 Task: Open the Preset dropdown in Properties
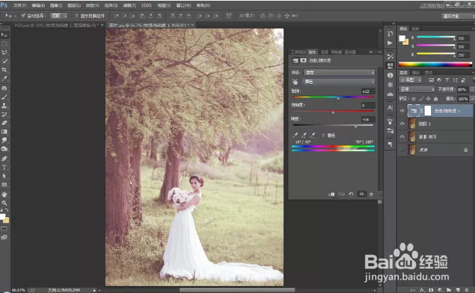(x=339, y=72)
